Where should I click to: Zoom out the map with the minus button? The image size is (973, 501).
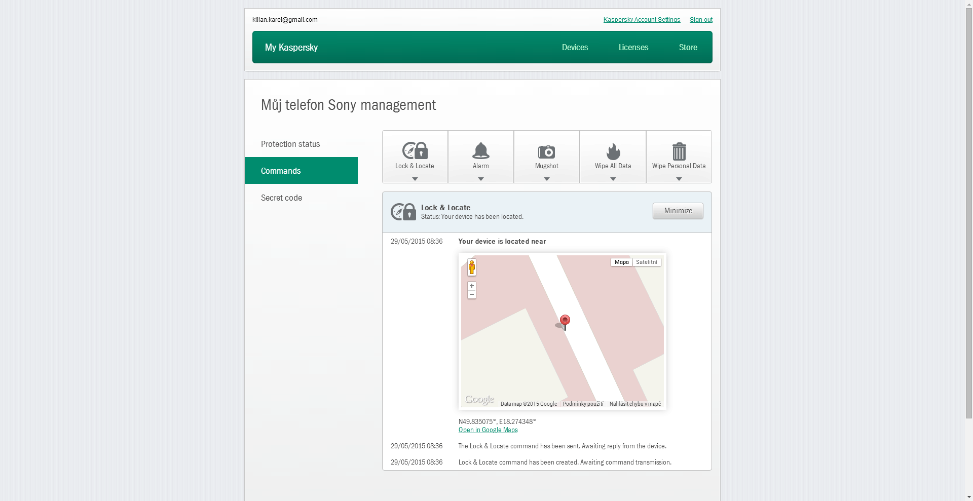click(472, 294)
